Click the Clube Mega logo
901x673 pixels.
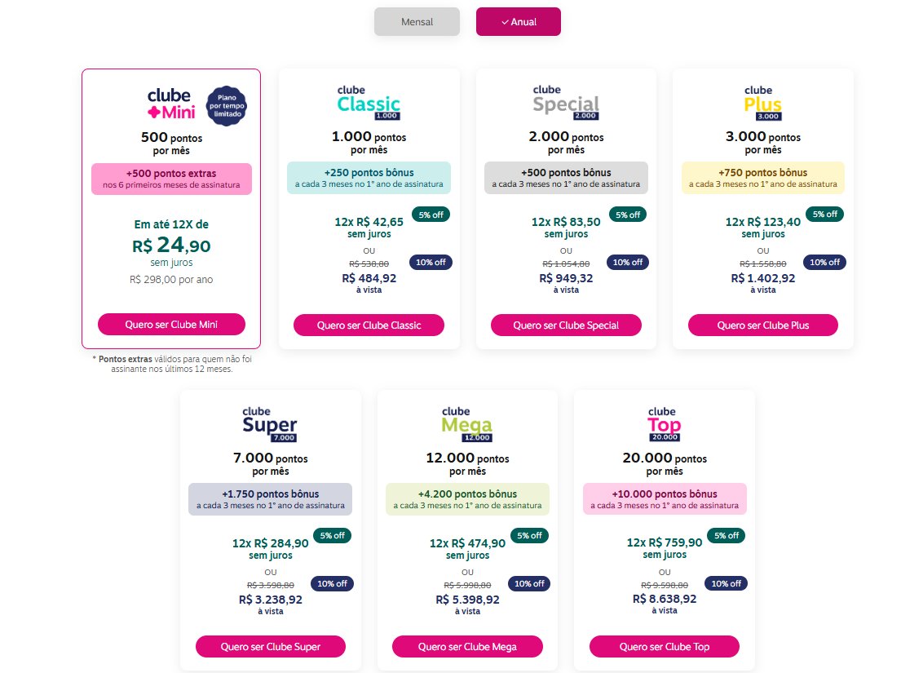point(467,424)
